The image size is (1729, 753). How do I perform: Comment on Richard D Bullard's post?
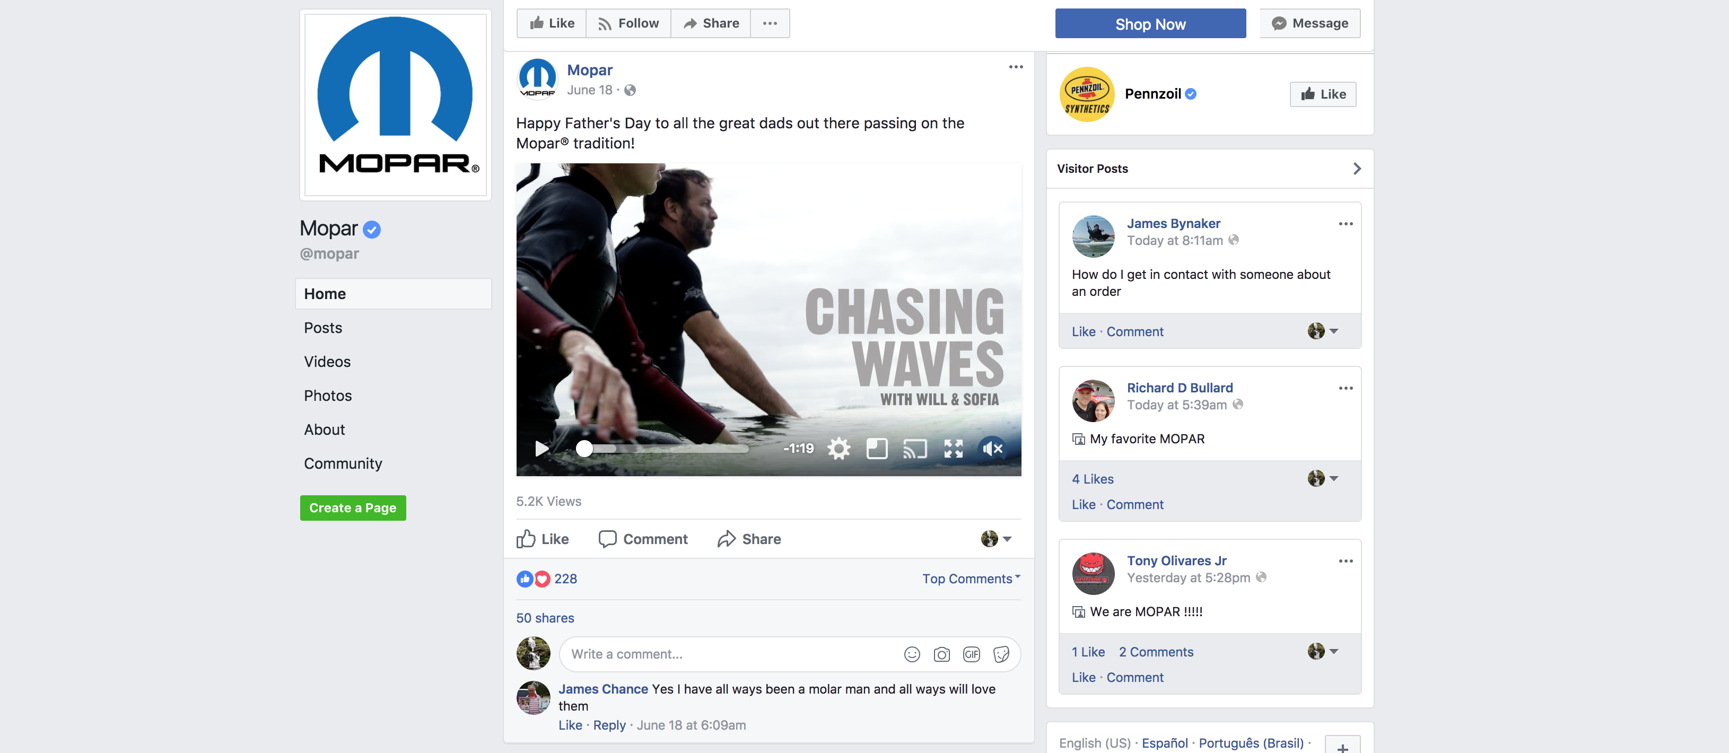pos(1134,505)
